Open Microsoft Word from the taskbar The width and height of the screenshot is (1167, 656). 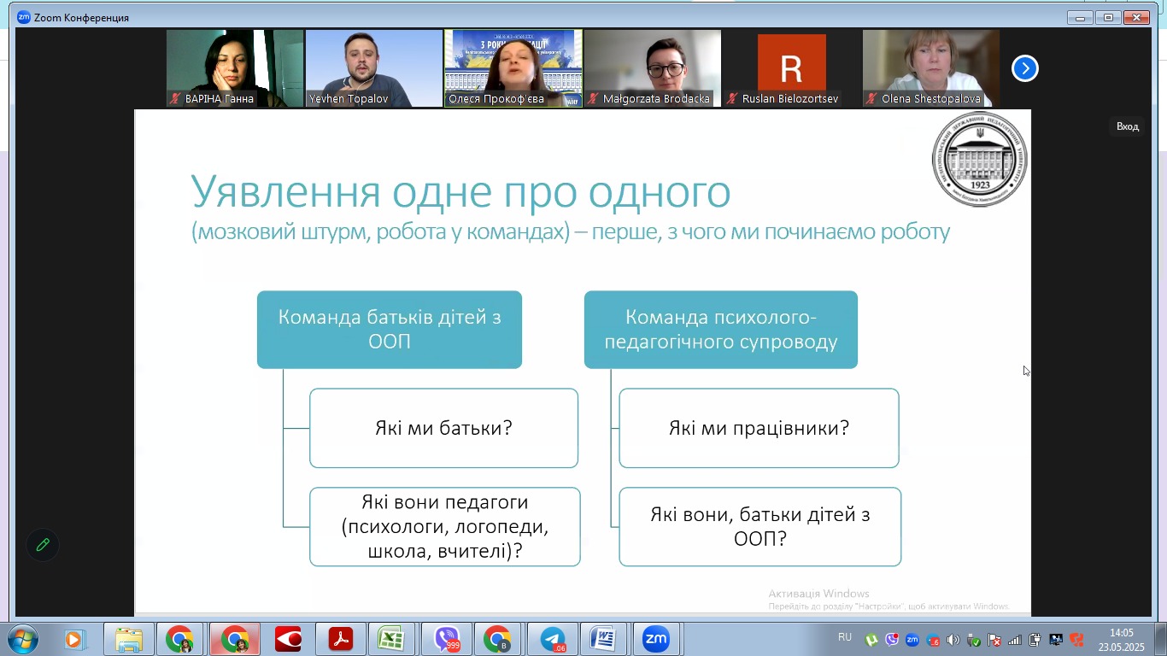tap(604, 639)
